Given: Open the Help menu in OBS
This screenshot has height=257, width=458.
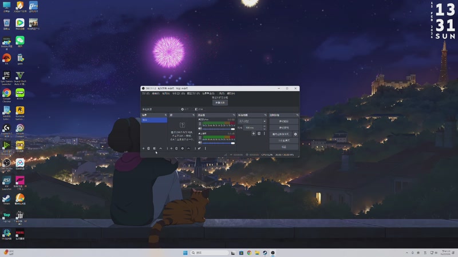Looking at the screenshot, I should point(231,94).
